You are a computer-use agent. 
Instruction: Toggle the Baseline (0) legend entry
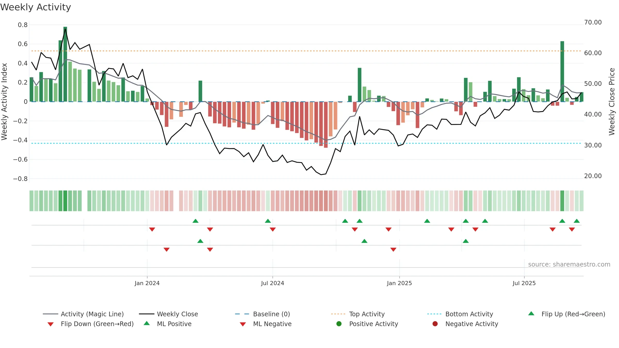tap(263, 314)
